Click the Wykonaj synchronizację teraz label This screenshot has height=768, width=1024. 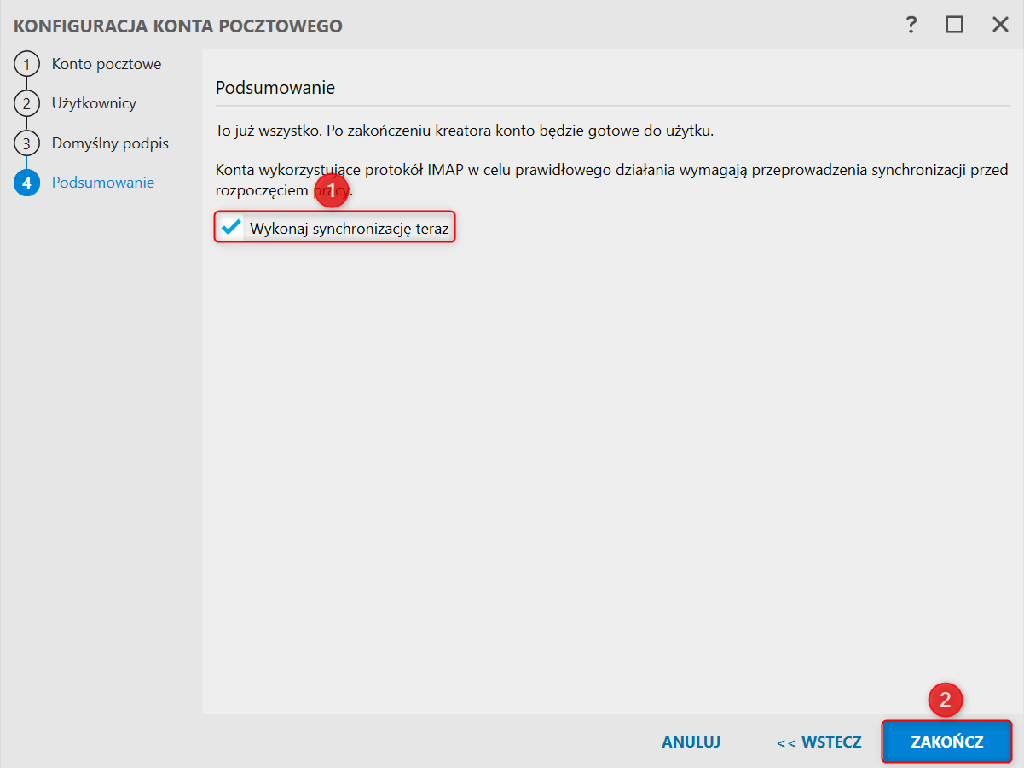[349, 229]
